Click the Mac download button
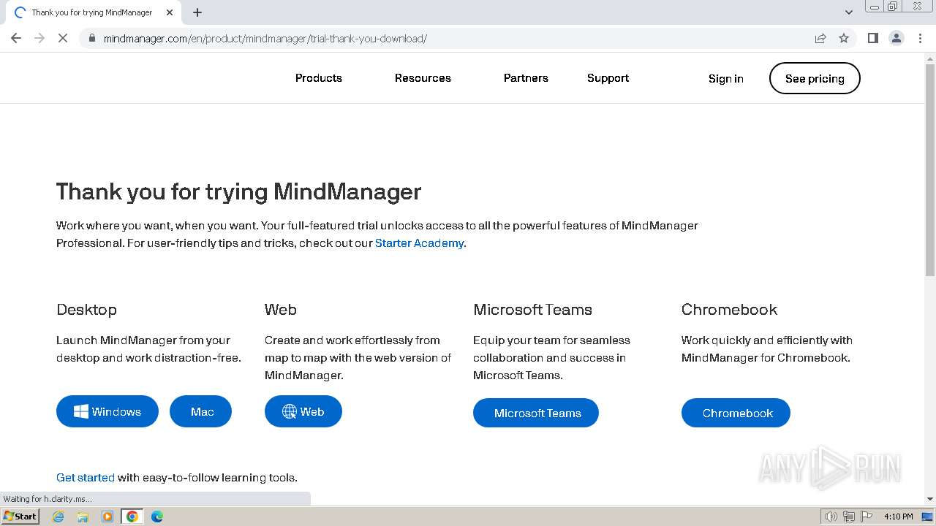Image resolution: width=936 pixels, height=526 pixels. tap(201, 412)
